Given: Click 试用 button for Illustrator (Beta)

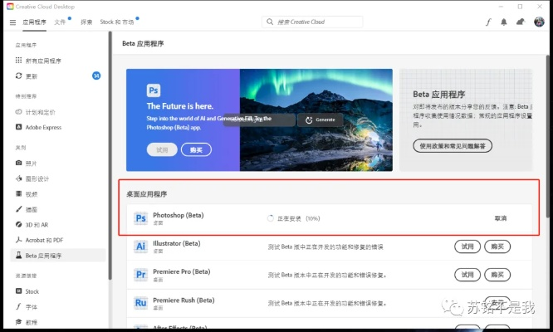Looking at the screenshot, I should click(x=467, y=247).
